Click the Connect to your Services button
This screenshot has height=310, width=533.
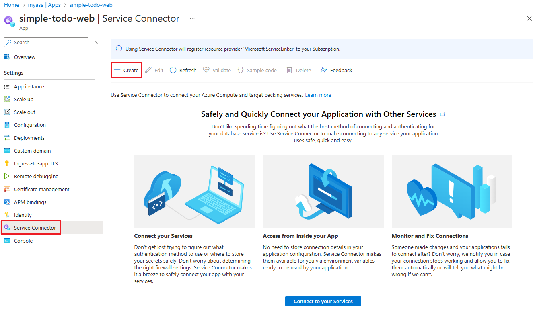[x=323, y=301]
